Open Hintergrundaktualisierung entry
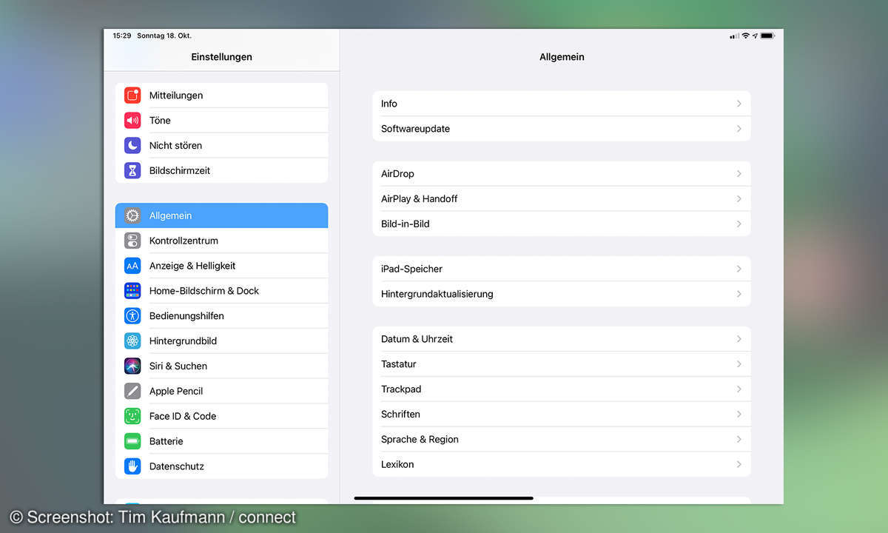Viewport: 888px width, 533px height. click(x=562, y=294)
